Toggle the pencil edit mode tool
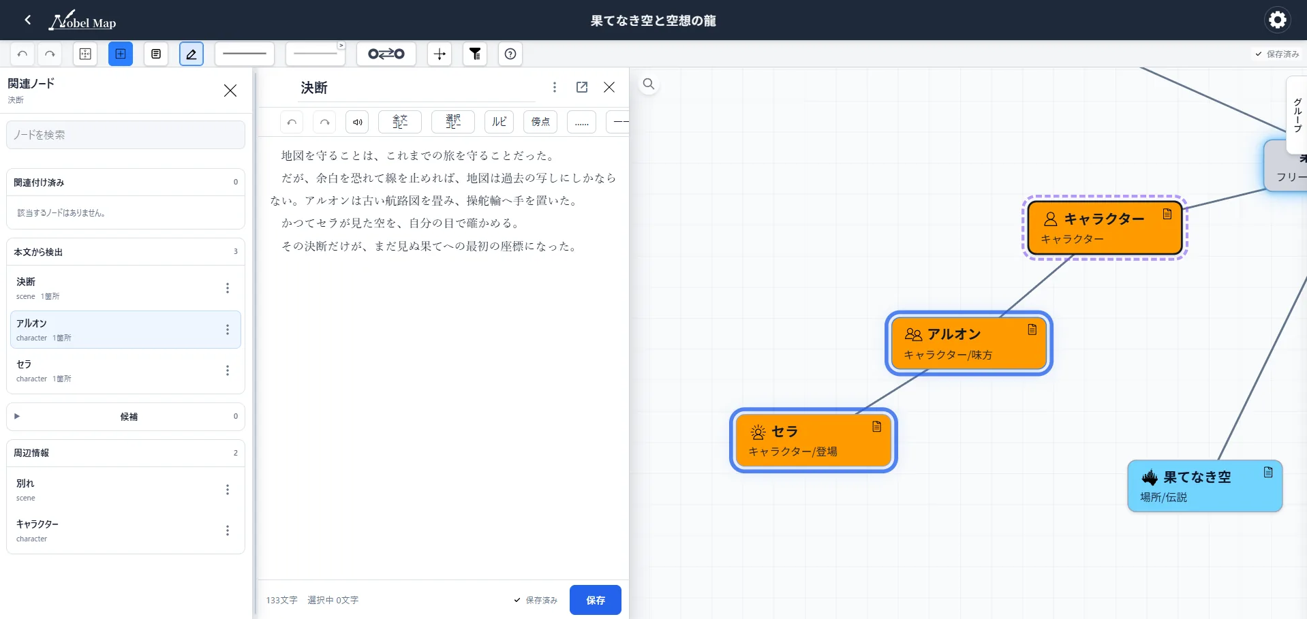The image size is (1307, 619). coord(191,54)
